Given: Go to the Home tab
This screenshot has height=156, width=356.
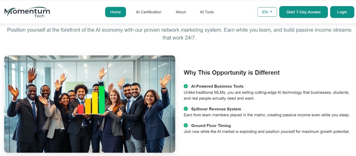Looking at the screenshot, I should coord(115,12).
